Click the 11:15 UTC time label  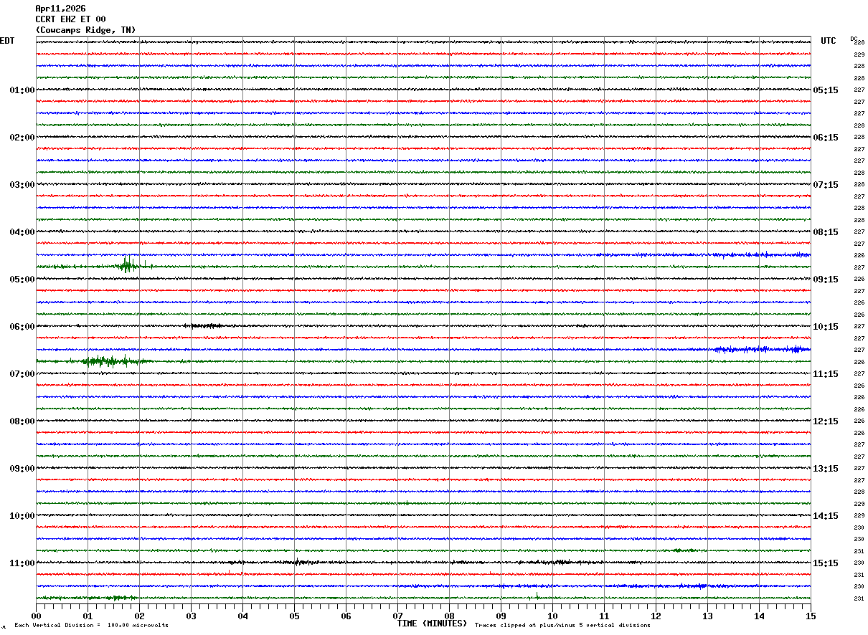pos(826,374)
